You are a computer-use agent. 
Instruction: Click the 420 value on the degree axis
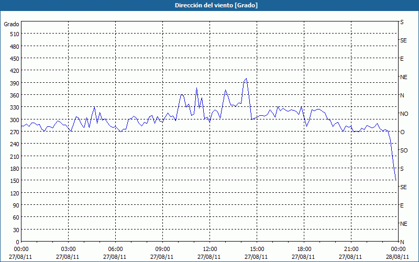(x=15, y=71)
